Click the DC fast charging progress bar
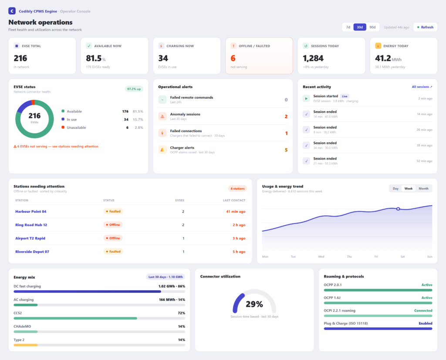This screenshot has width=446, height=360. [99, 292]
